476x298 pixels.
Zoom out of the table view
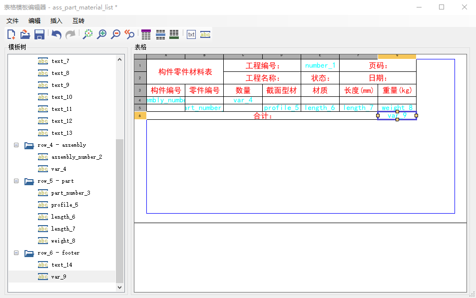click(x=116, y=34)
